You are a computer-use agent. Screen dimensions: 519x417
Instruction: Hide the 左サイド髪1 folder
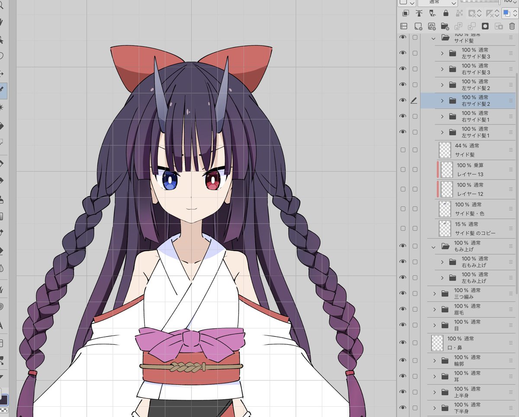(x=403, y=132)
